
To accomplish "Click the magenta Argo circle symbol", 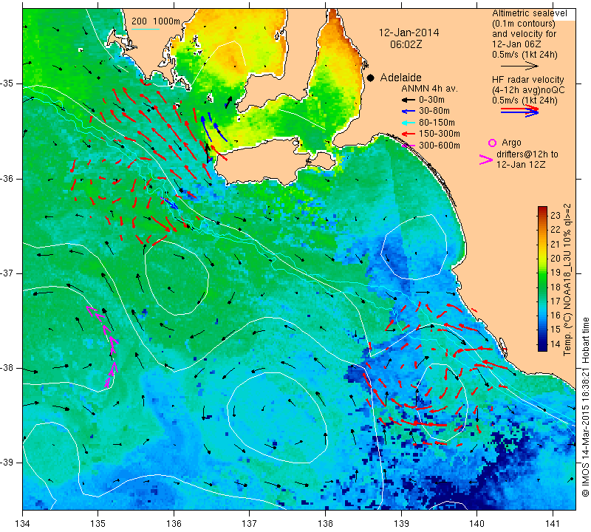I will [x=492, y=143].
